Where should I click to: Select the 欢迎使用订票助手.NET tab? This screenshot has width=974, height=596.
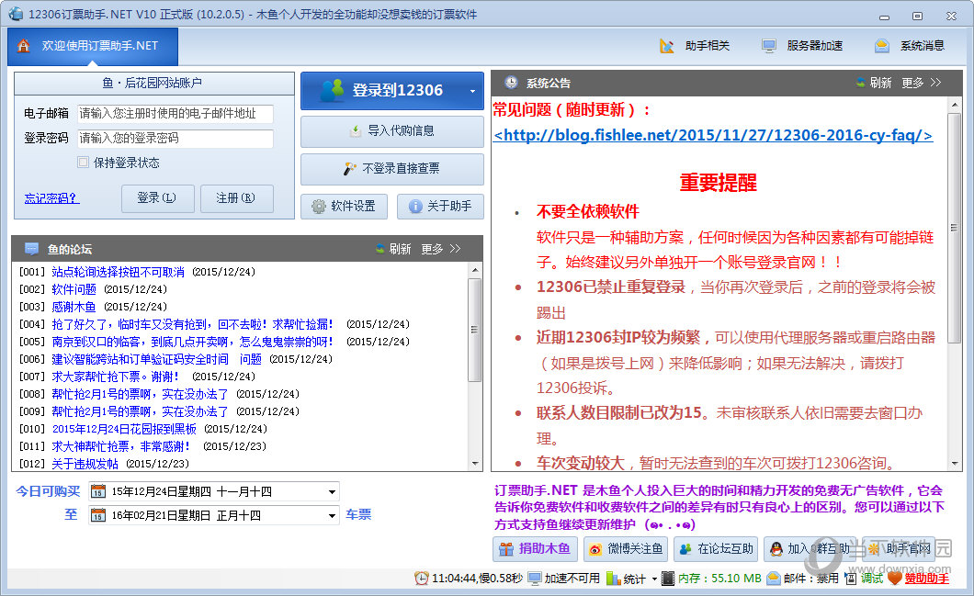click(92, 46)
